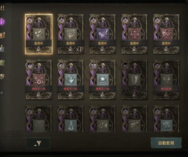Image resolution: width=188 pixels, height=157 pixels.
Task: Select the human silhouette ring card
Action: [x=71, y=80]
